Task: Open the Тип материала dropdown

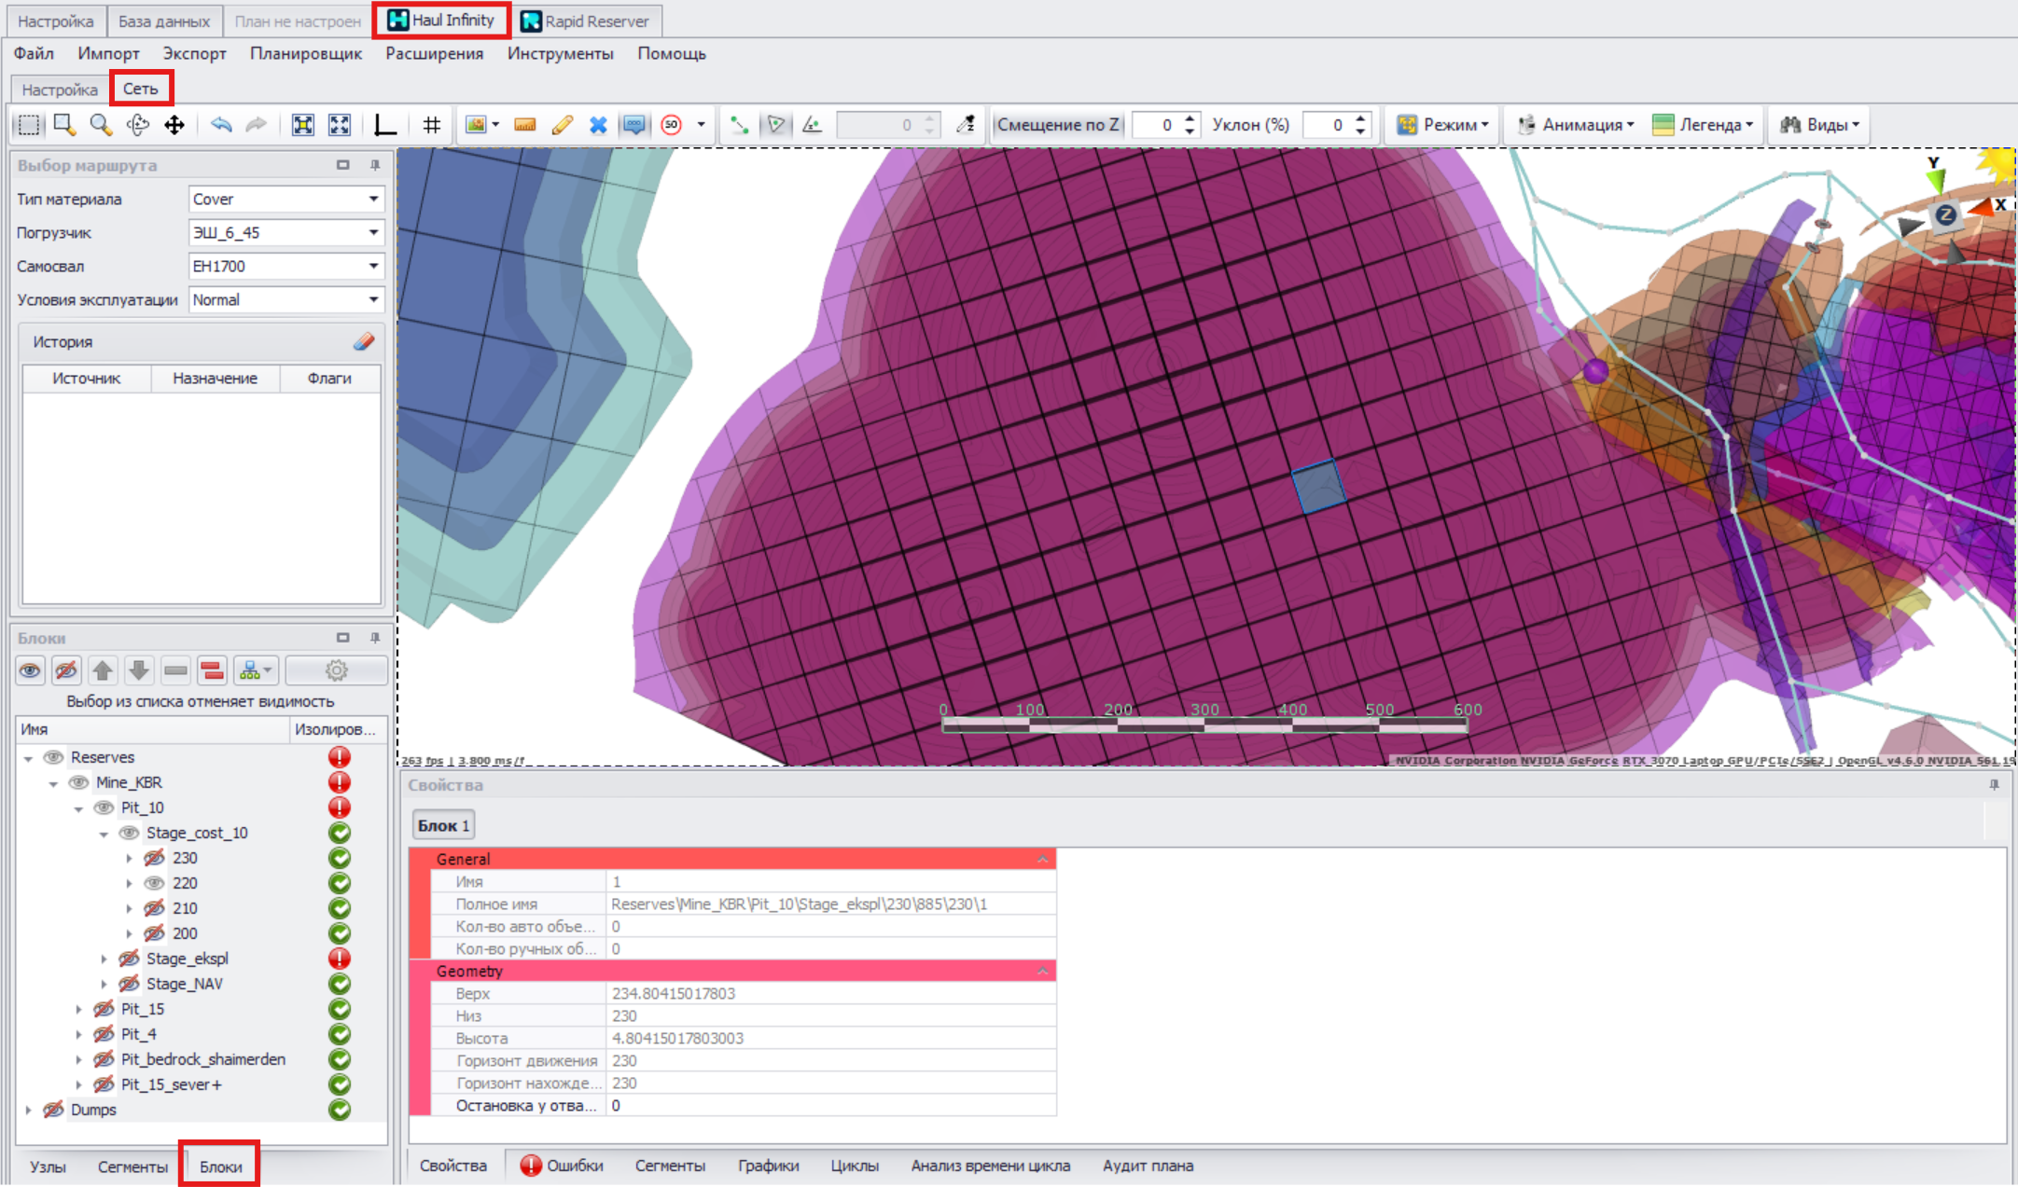Action: 373,199
